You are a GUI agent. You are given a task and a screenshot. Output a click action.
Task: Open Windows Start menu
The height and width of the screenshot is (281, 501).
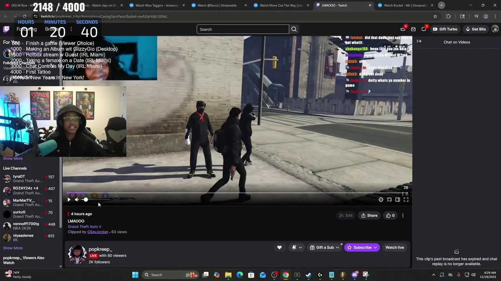click(135, 275)
